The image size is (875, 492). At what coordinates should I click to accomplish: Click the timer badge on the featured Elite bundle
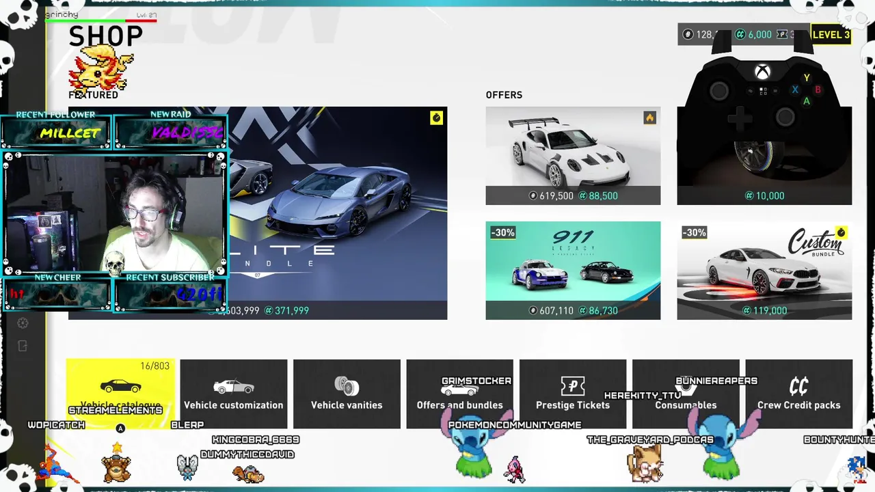436,118
